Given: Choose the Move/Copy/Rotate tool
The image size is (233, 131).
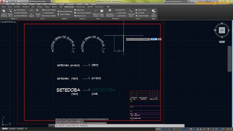Looking at the screenshot, I should [x=65, y=11].
